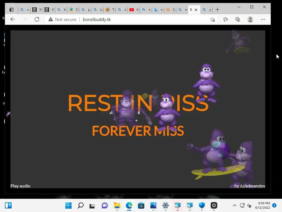Click the Microsoft Edge taskbar icon
This screenshot has height=212, width=282.
coord(129,205)
